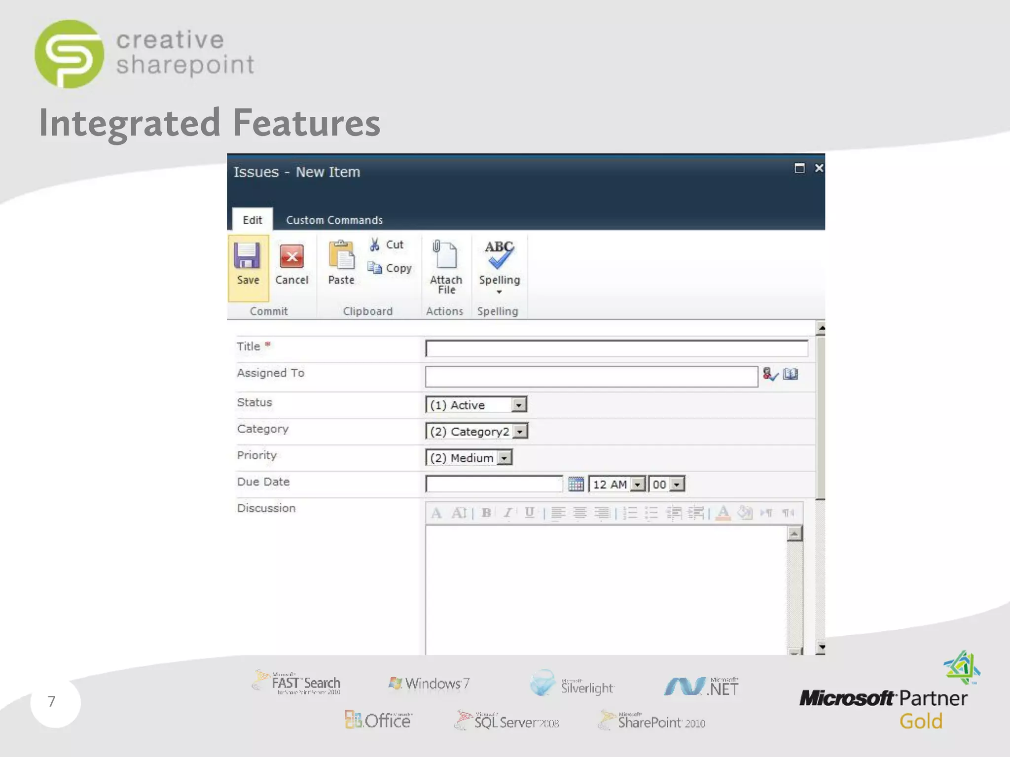Open the Due Date calendar picker
The image size is (1010, 757).
[576, 484]
